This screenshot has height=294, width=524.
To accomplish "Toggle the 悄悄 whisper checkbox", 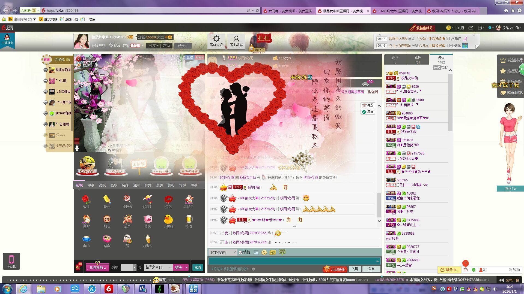I will [x=241, y=252].
